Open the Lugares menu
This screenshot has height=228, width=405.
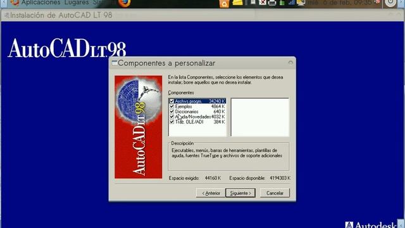[77, 3]
